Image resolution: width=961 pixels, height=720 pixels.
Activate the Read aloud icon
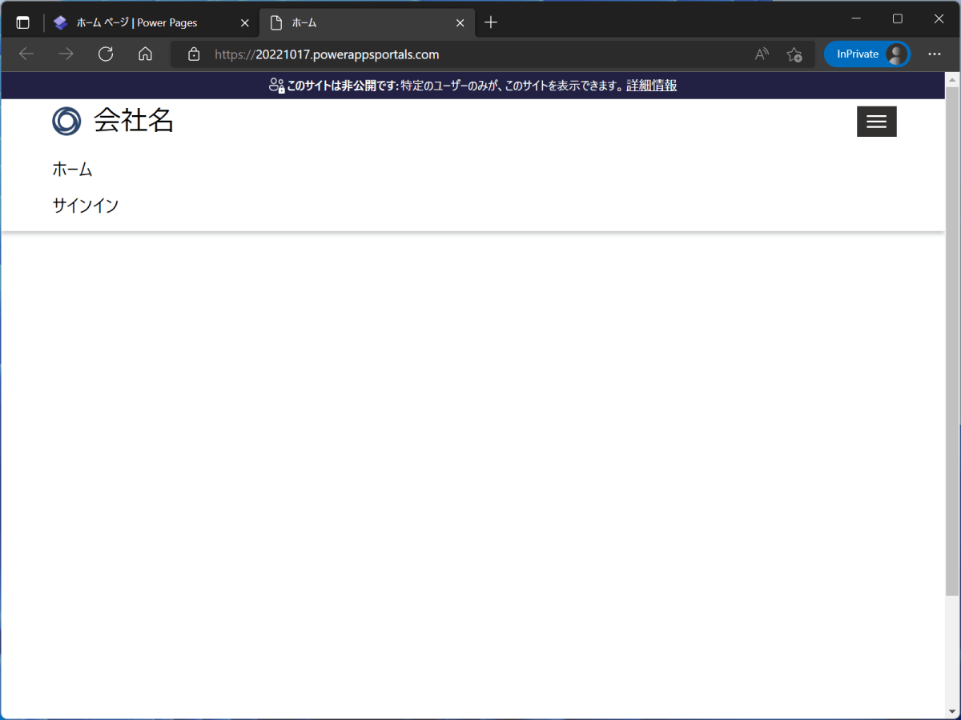(x=762, y=54)
